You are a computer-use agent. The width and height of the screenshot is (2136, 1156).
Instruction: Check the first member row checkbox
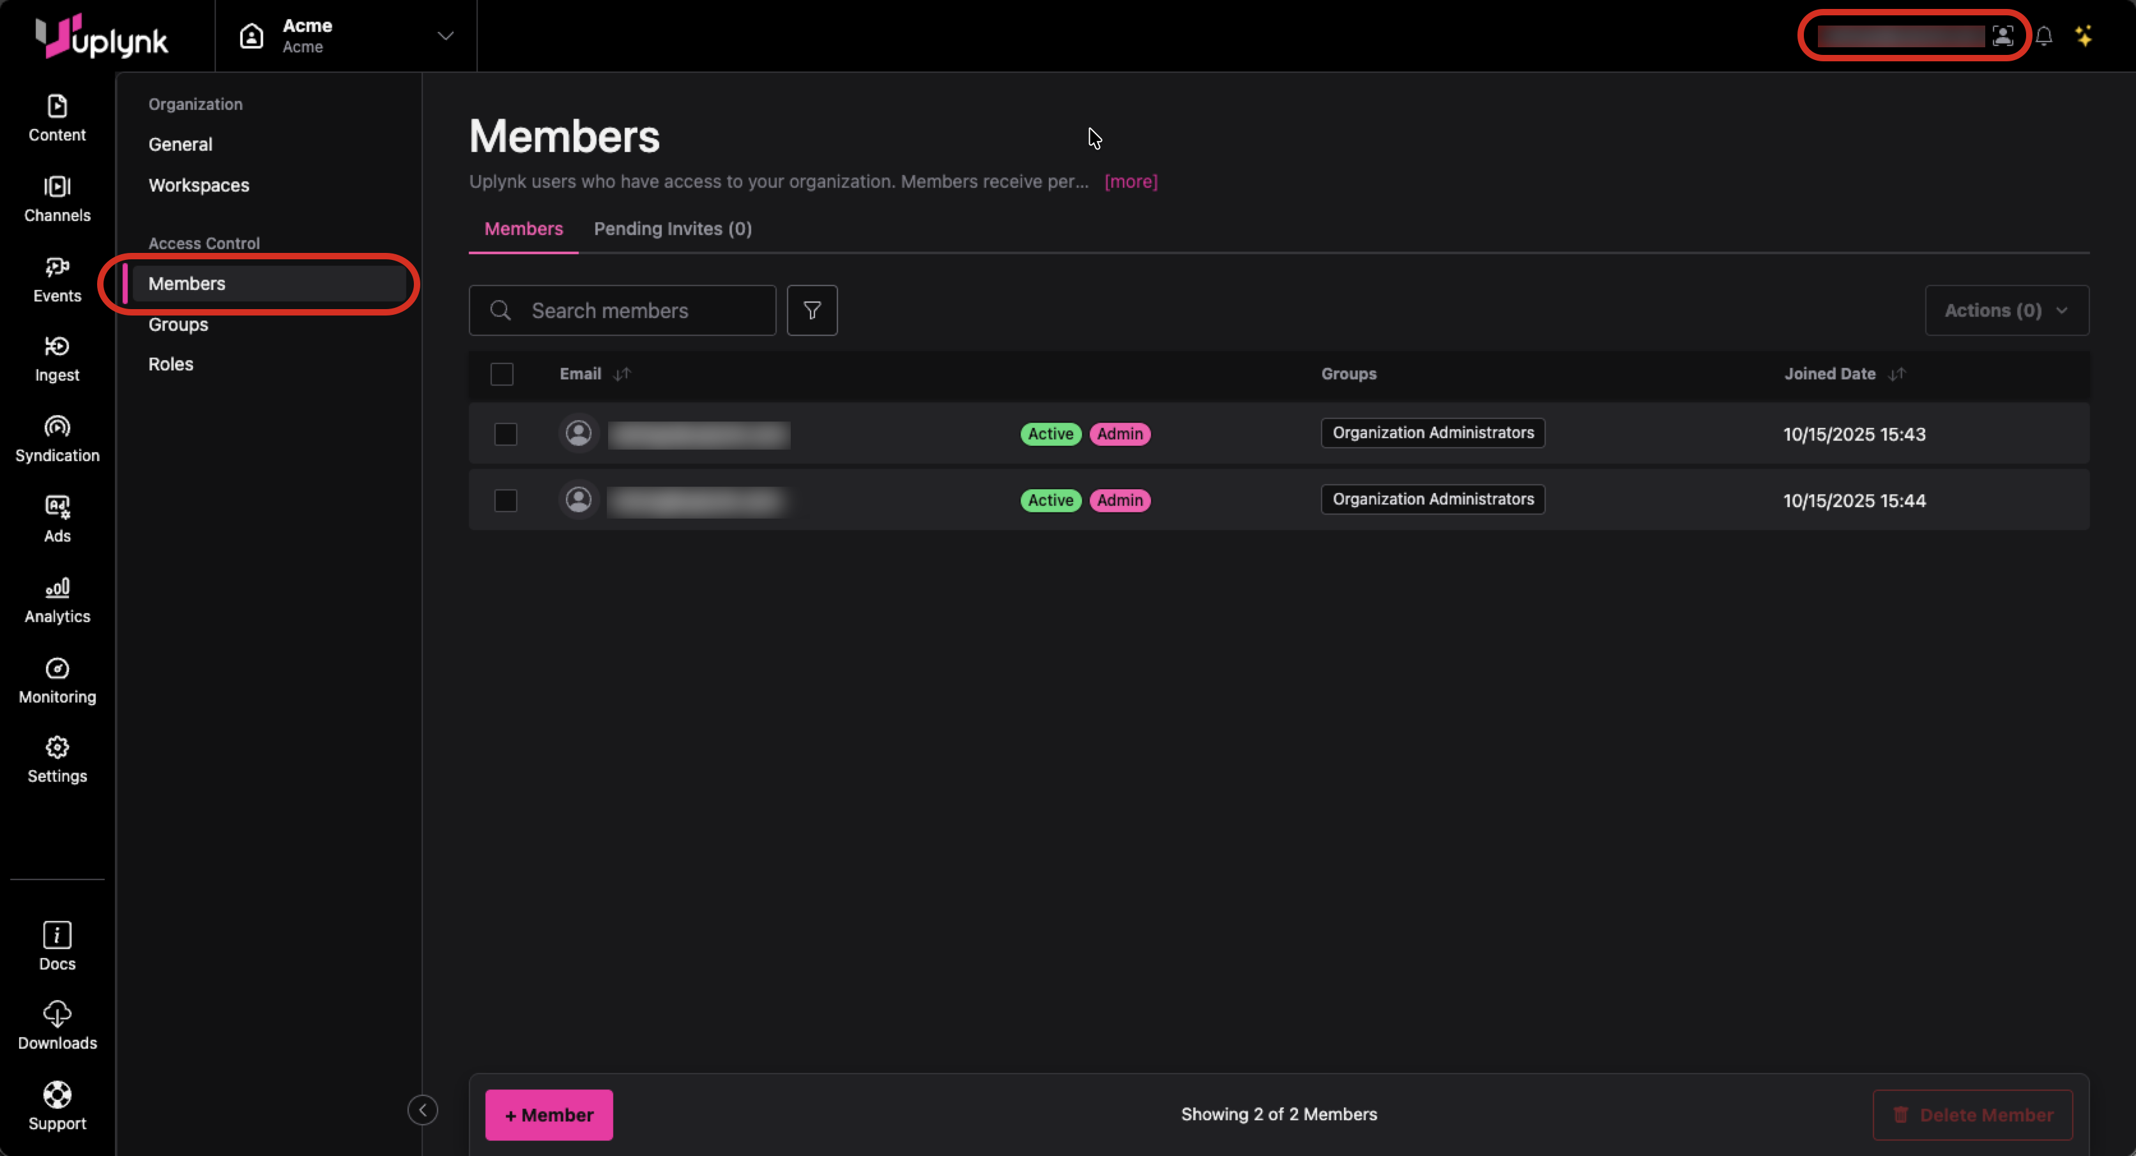[x=505, y=434]
